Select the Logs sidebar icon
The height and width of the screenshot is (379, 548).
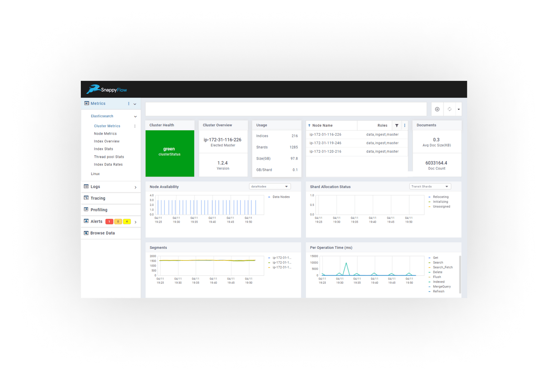[x=86, y=186]
